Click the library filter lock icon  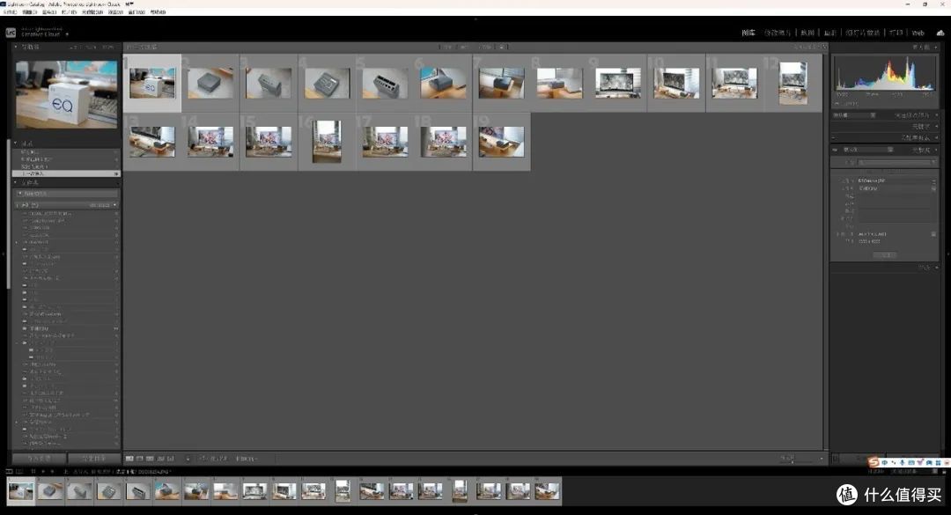(824, 47)
